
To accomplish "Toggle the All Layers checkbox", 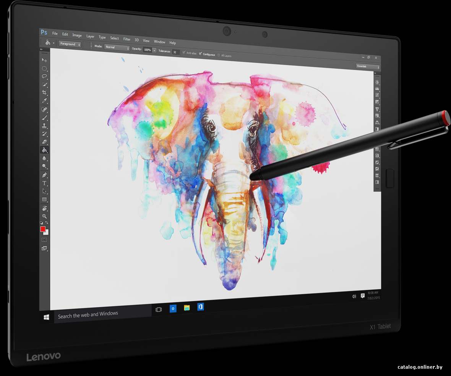I will tap(219, 55).
